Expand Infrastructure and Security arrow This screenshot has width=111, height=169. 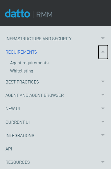[x=103, y=38]
